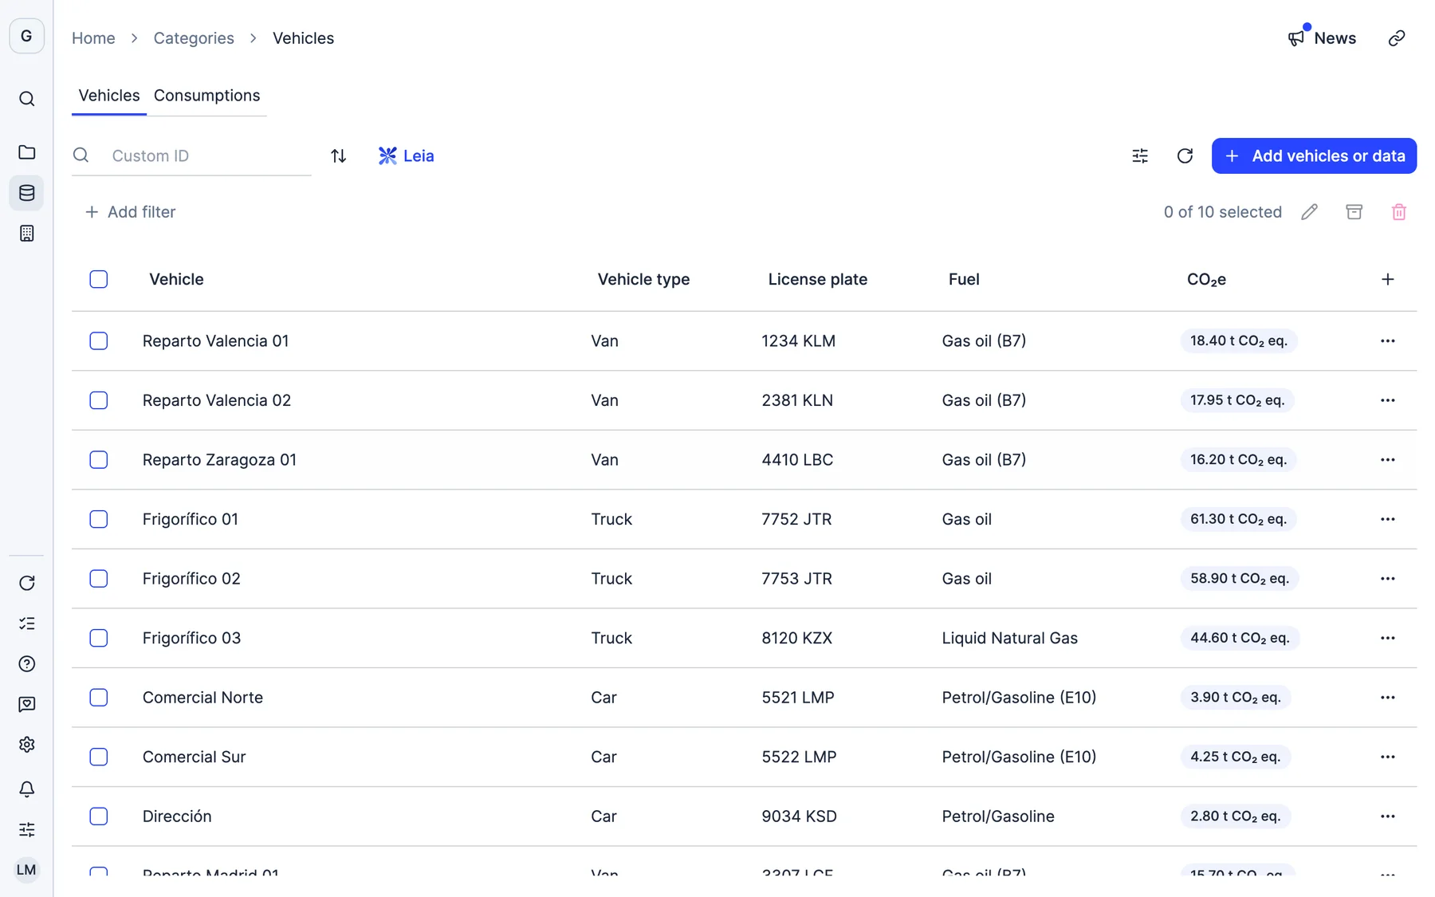This screenshot has width=1435, height=897.
Task: Open more options for Comercial Sur
Action: click(x=1387, y=757)
